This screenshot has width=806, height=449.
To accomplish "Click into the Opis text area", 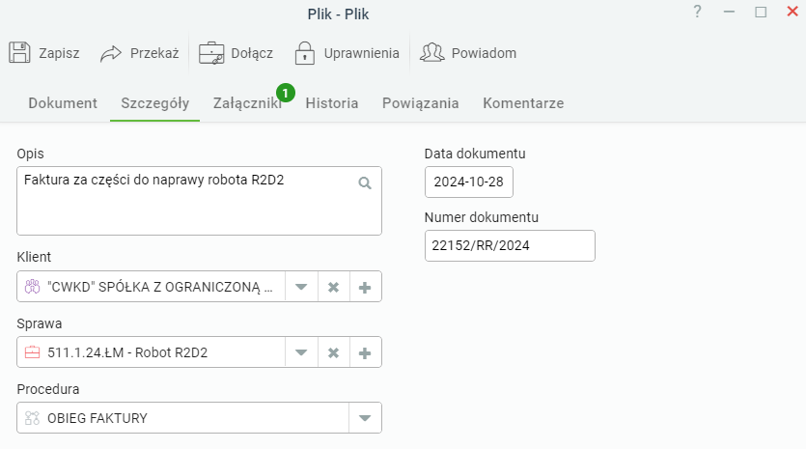I will 199,201.
